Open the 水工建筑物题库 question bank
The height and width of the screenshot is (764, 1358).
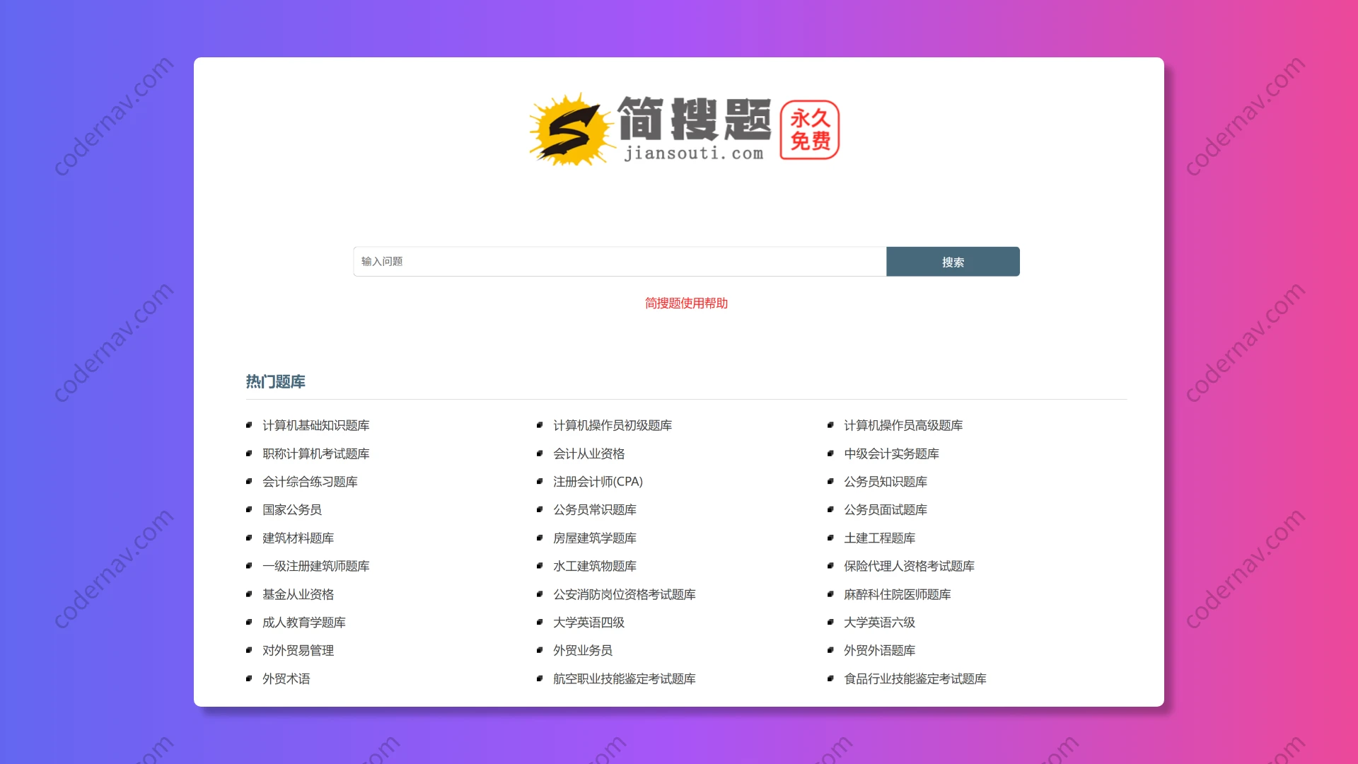594,566
